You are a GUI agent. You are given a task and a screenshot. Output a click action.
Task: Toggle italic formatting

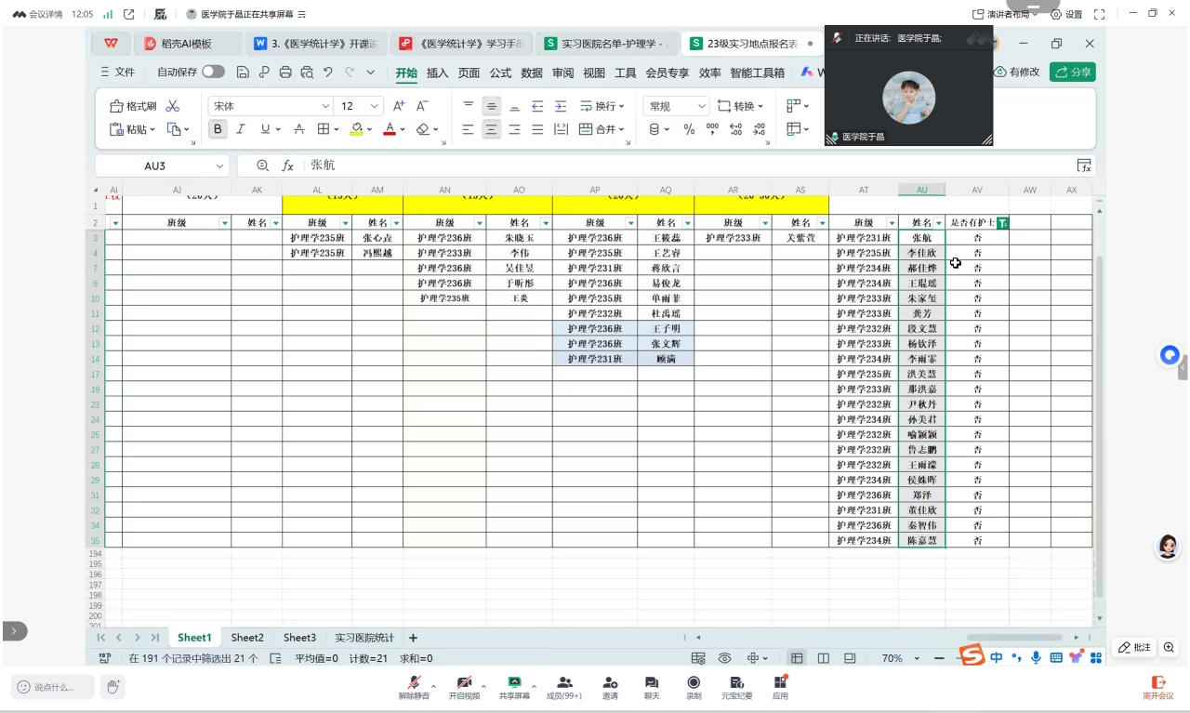click(241, 129)
